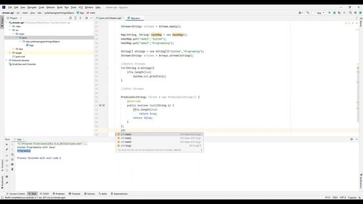
Task: Choose stream4 from the completion popup
Action: tap(159, 134)
